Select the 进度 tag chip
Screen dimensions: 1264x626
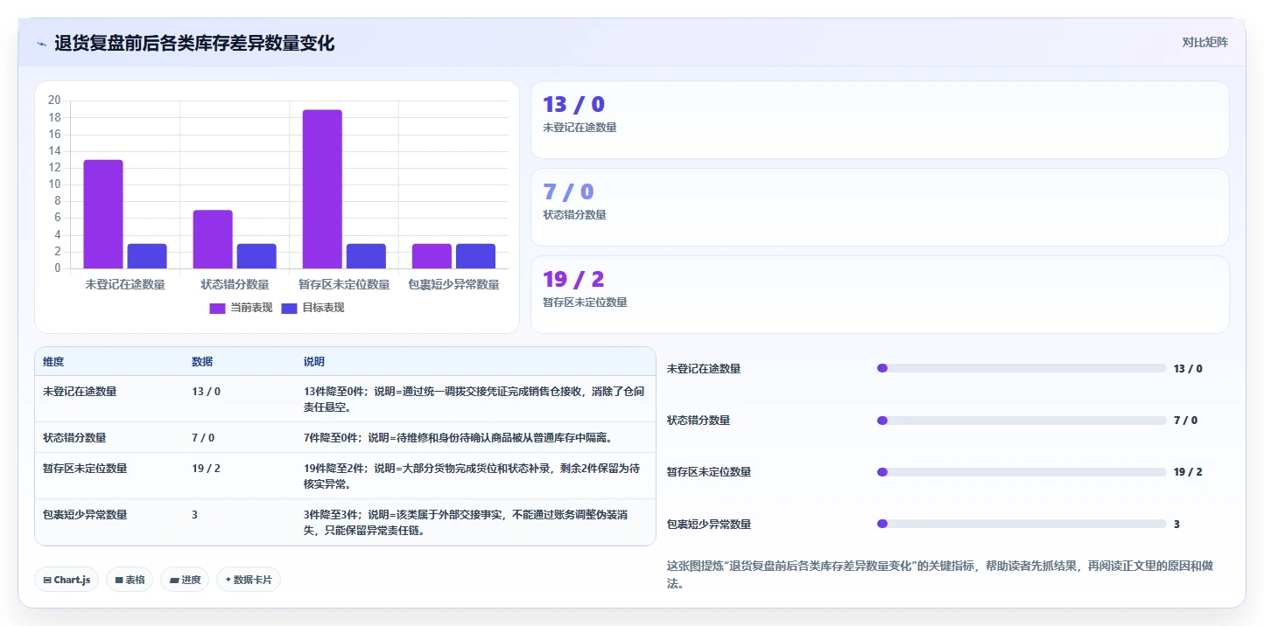(185, 580)
